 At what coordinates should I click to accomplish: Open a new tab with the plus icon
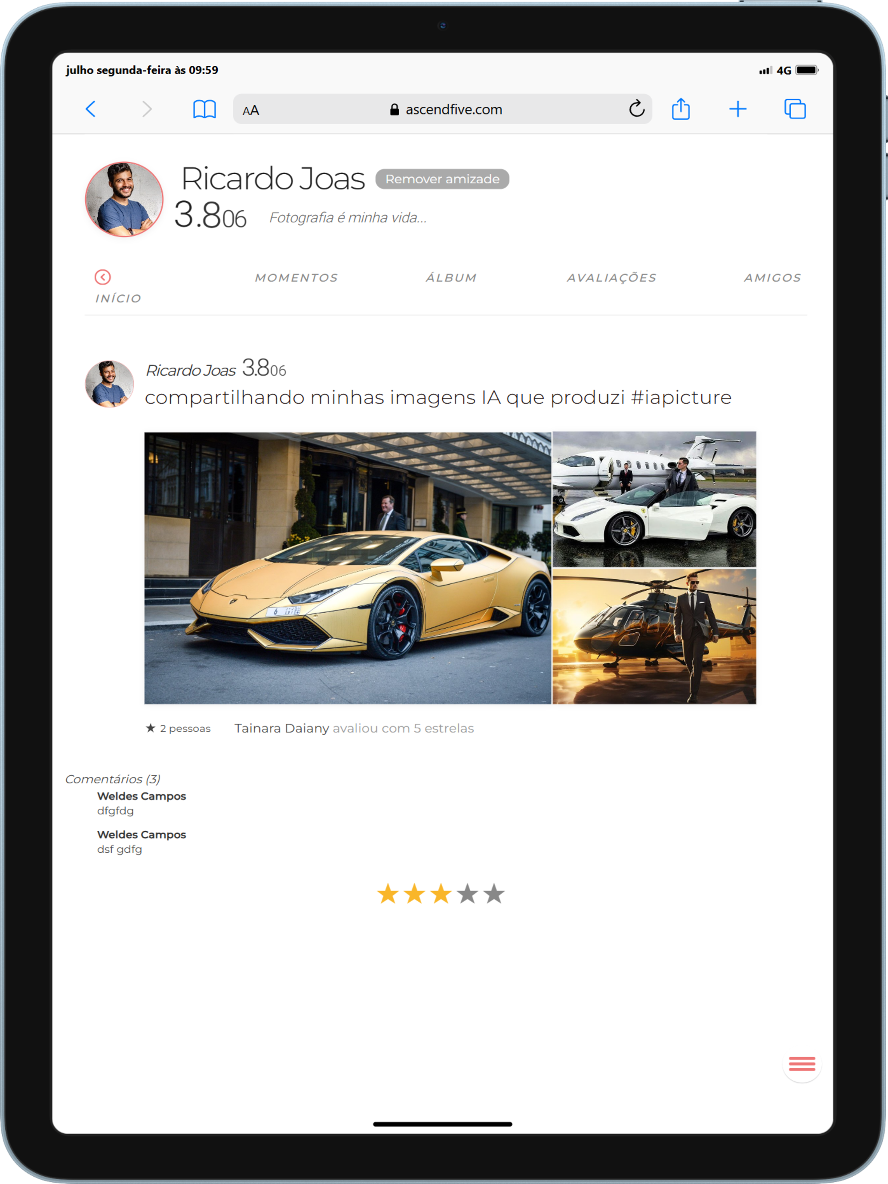[737, 109]
